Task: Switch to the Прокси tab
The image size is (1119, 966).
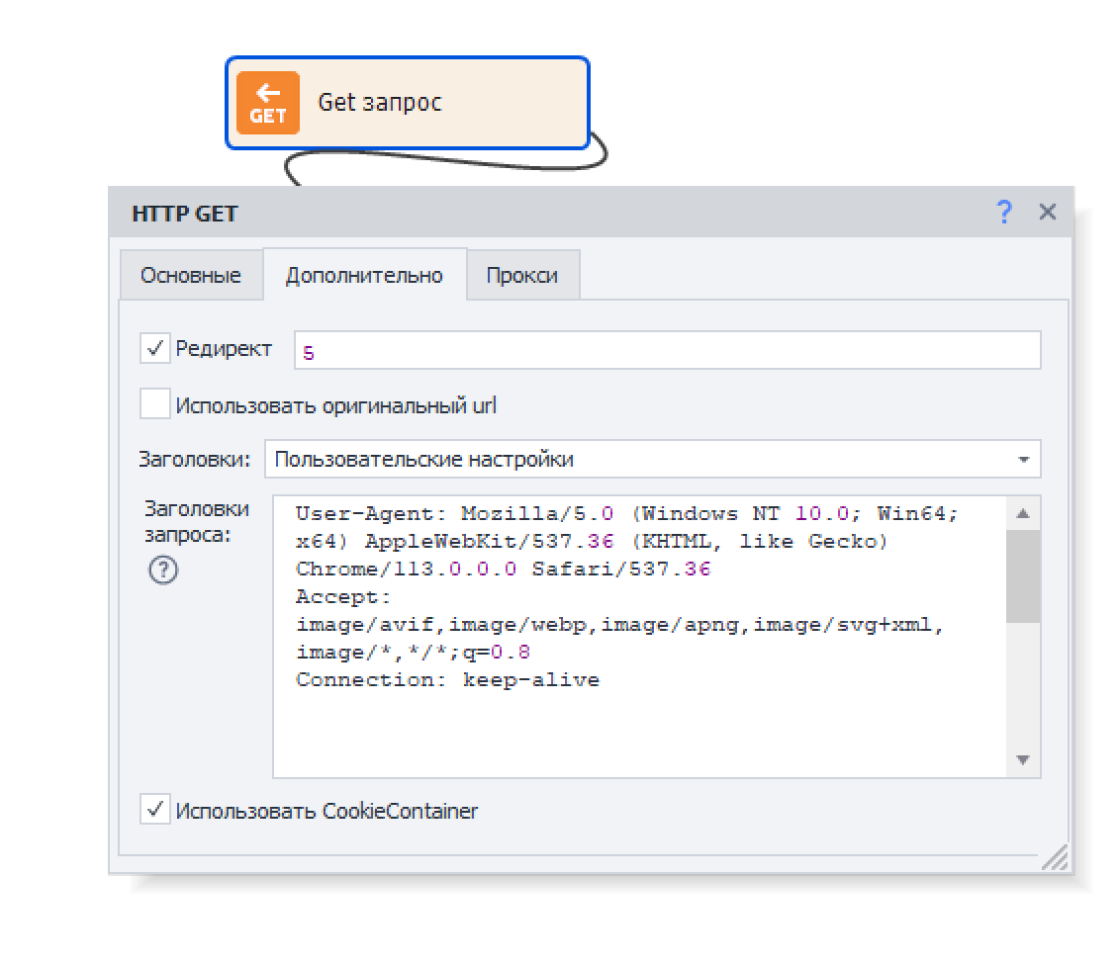Action: click(521, 276)
